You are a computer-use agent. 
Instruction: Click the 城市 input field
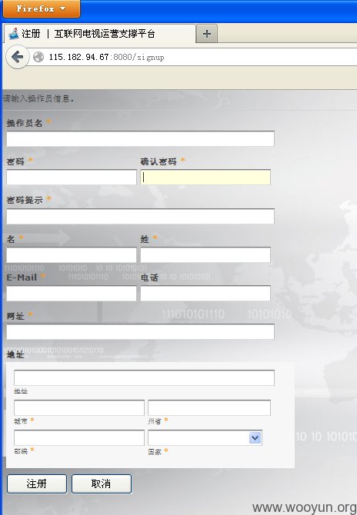point(79,407)
